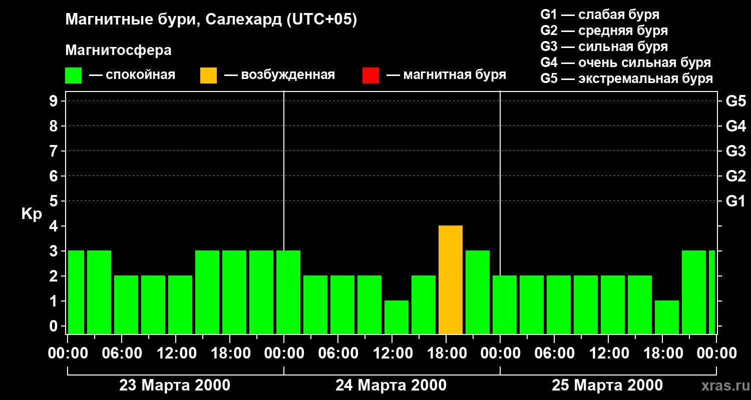
Task: Click the '5' value on the Kp axis
Action: (x=55, y=201)
